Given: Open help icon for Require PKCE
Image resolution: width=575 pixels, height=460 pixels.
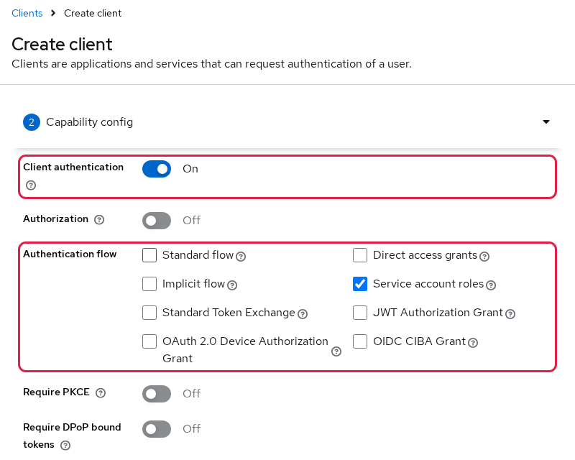Looking at the screenshot, I should [x=101, y=393].
